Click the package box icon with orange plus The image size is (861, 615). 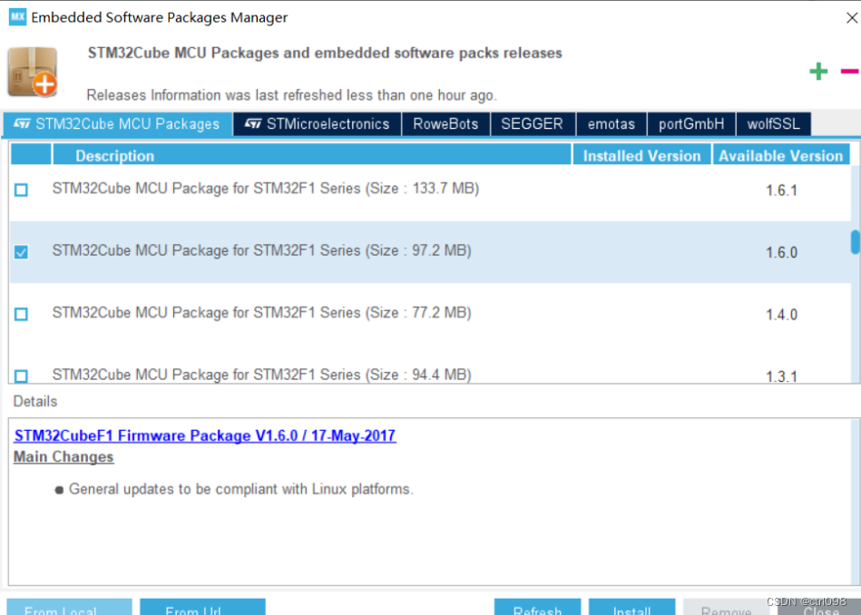33,72
